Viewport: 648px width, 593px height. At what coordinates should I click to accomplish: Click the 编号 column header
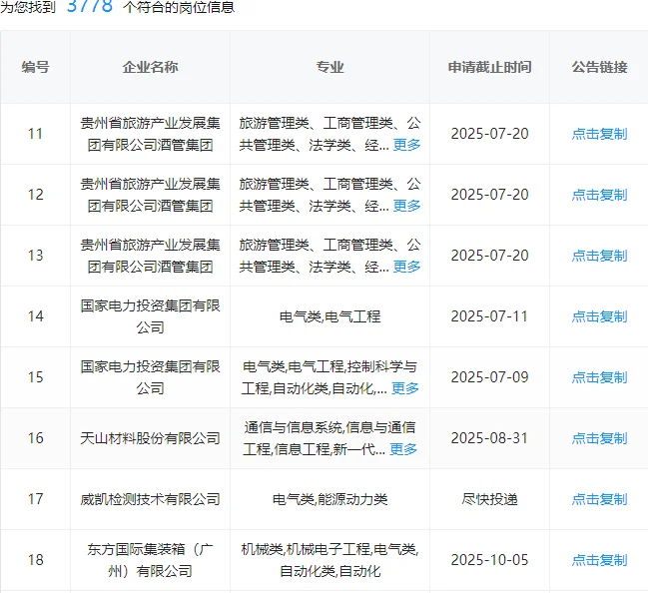point(36,67)
